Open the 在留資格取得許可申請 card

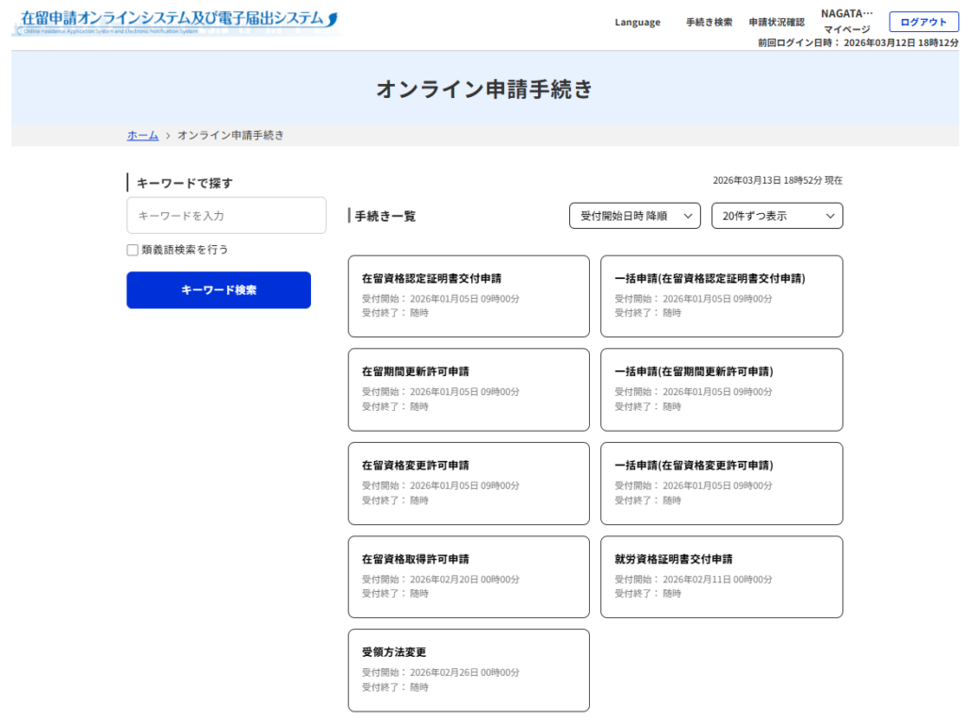[468, 577]
